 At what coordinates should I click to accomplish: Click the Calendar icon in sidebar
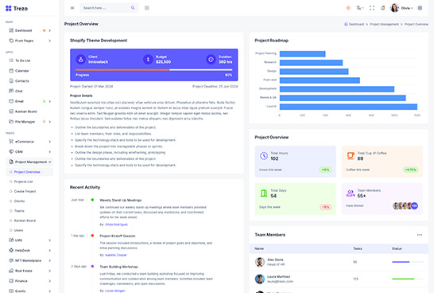[x=11, y=71]
